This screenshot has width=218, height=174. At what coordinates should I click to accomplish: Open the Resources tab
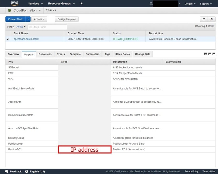pos(45,54)
